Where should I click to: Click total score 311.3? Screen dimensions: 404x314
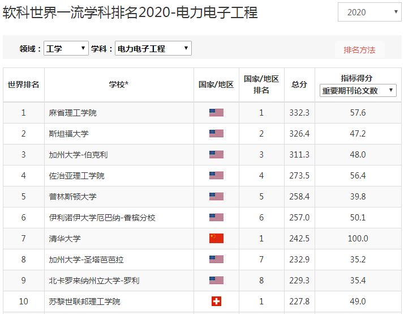pos(299,155)
